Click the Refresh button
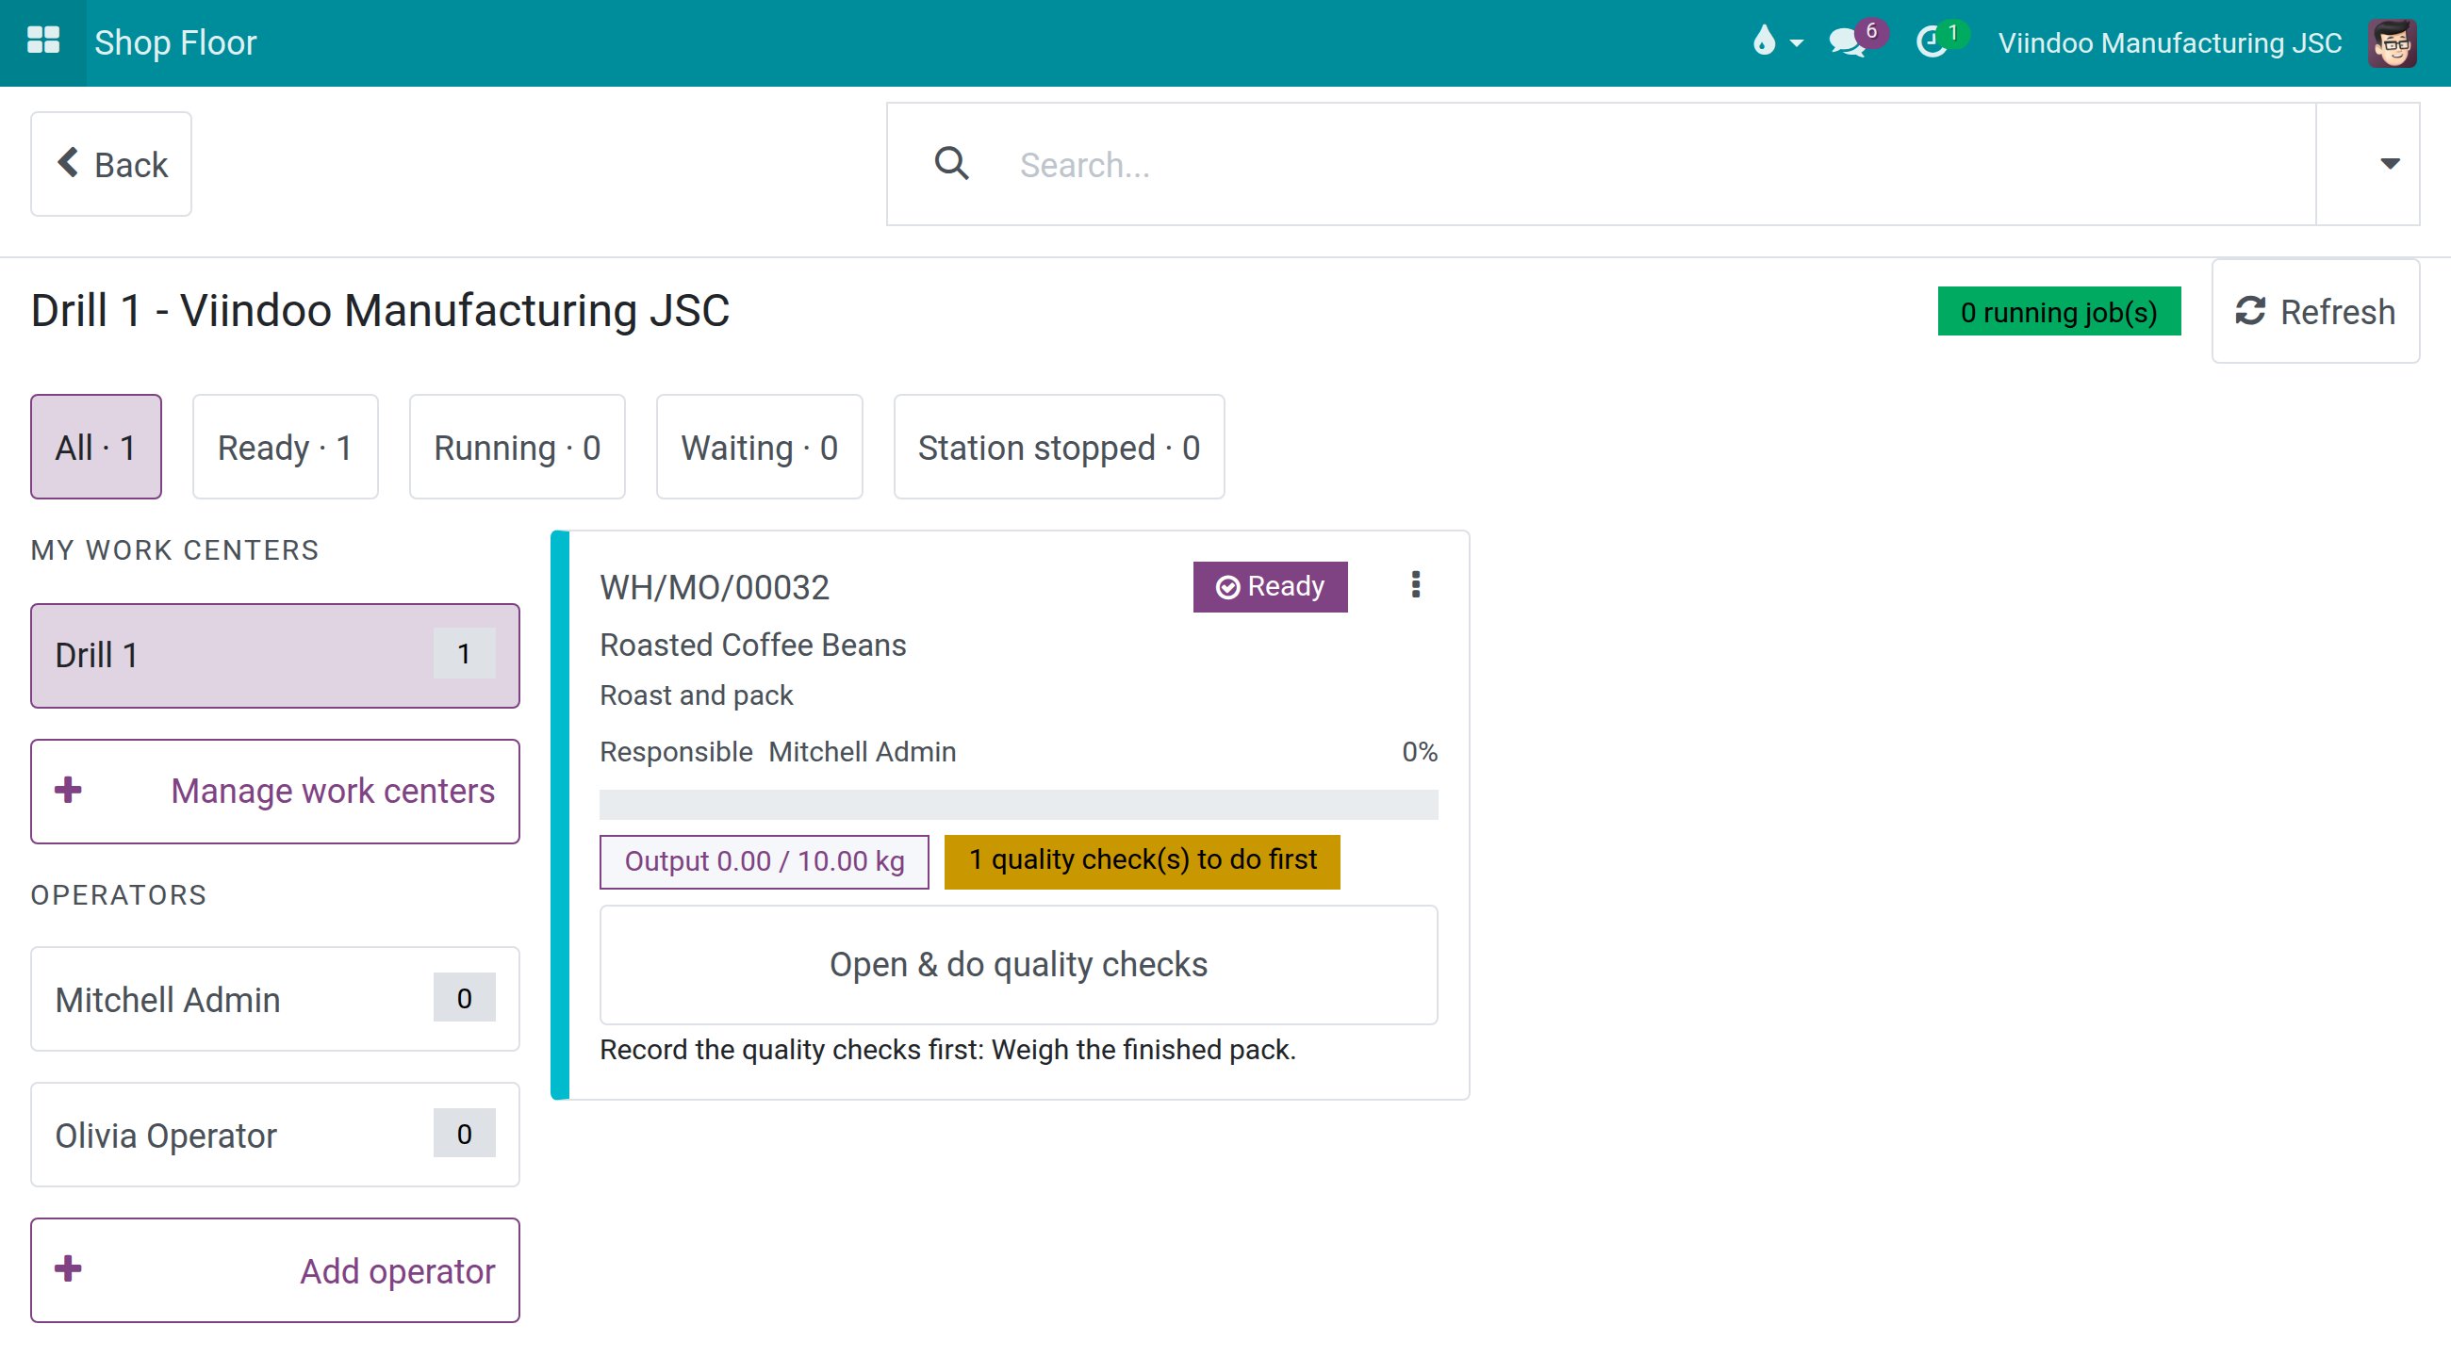 tap(2314, 311)
